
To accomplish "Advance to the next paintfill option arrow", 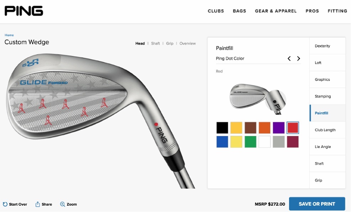I will coord(299,58).
